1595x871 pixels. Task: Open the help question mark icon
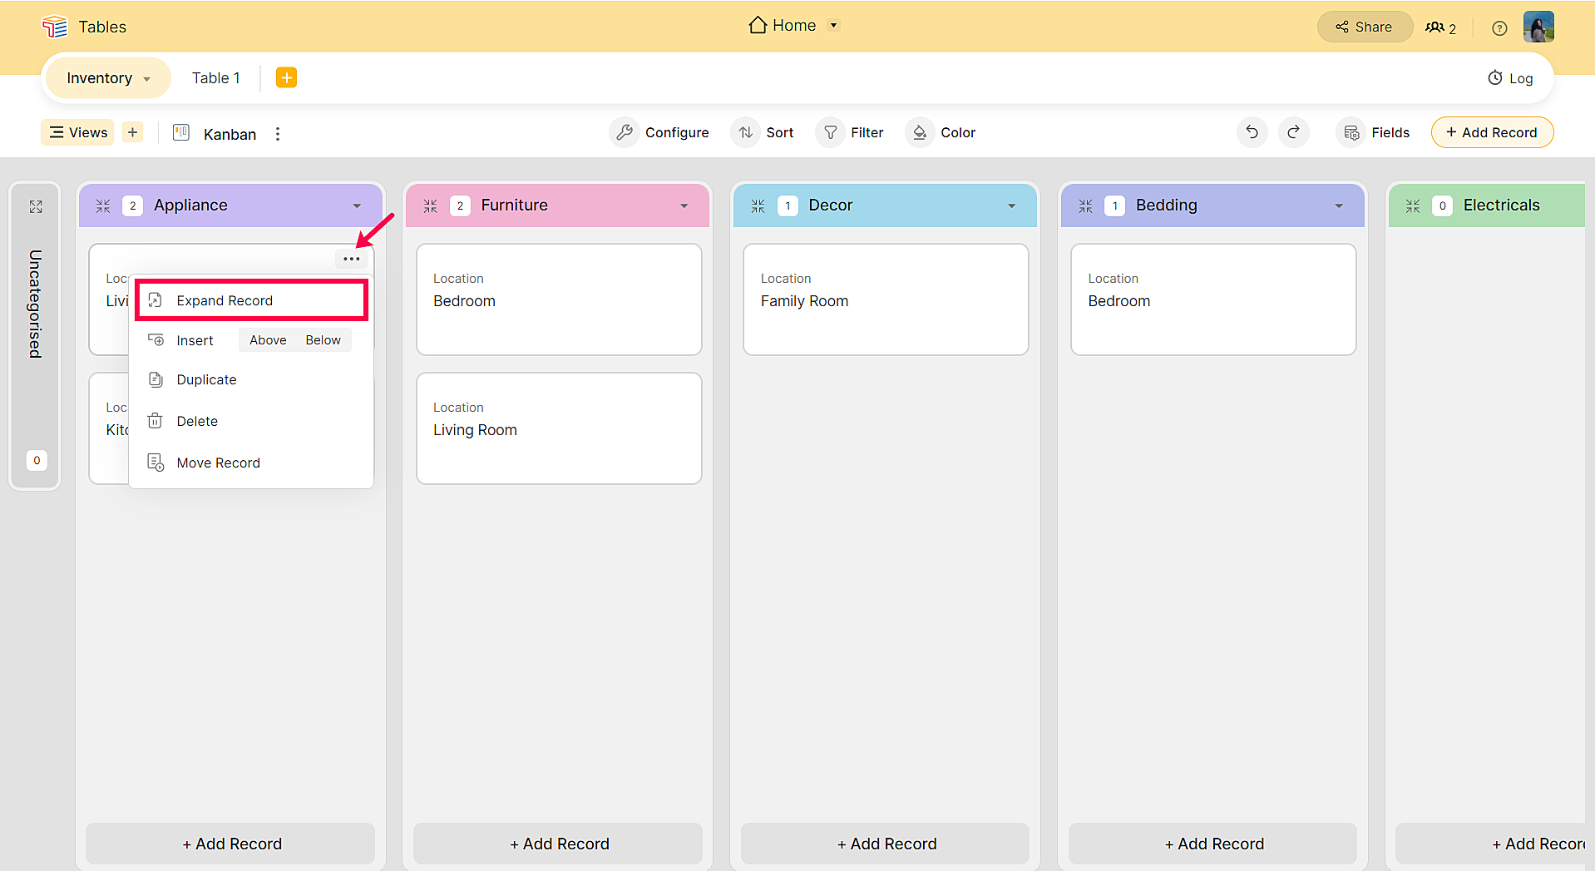1499,28
